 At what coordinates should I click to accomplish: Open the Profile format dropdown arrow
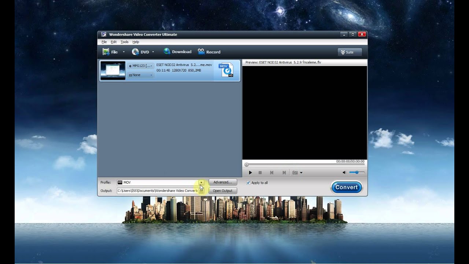pos(201,182)
